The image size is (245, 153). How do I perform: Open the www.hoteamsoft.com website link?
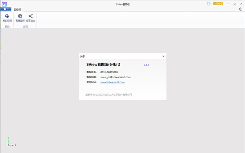point(113,82)
